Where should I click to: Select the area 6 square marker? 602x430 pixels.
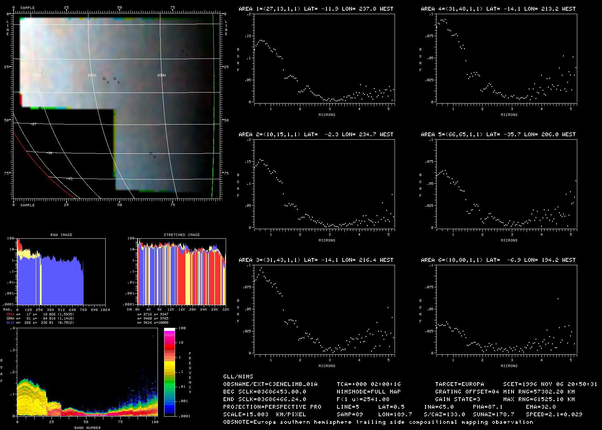(x=183, y=51)
